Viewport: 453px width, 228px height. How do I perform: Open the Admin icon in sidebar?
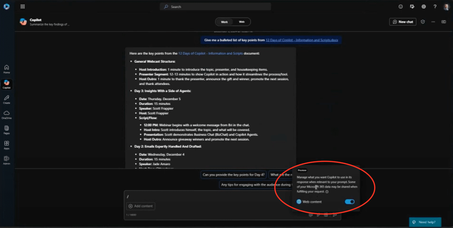point(7,160)
